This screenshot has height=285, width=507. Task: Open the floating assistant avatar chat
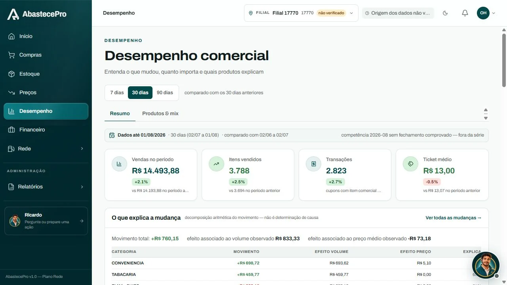tap(486, 265)
